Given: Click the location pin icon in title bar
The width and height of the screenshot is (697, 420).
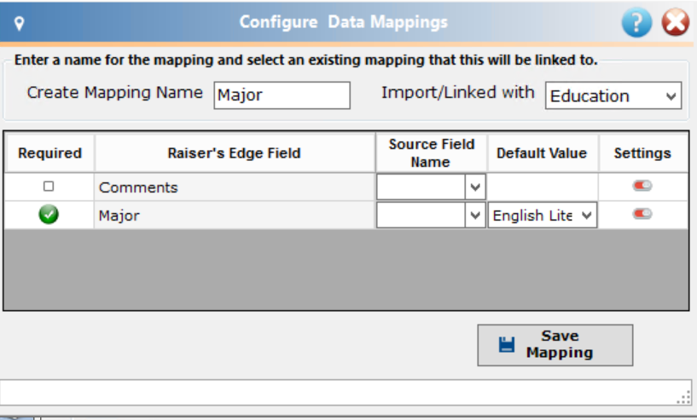Looking at the screenshot, I should click(x=19, y=23).
